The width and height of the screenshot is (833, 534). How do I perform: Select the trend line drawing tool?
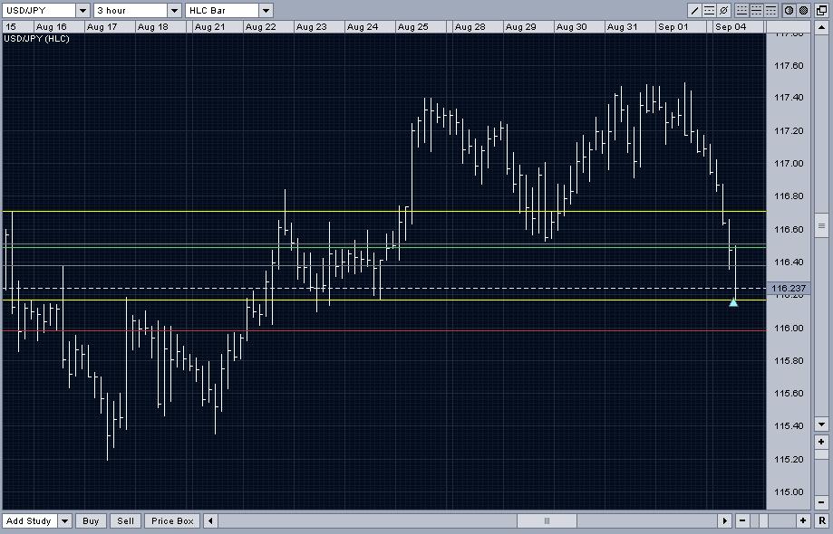pos(695,10)
